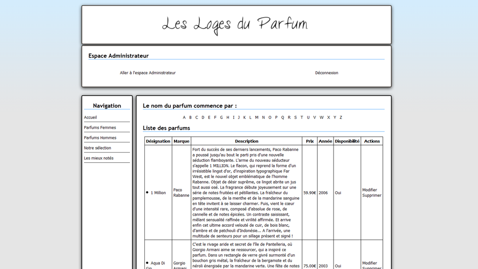Click Modifier for Aqua Di Gio perfume
478x269 pixels.
point(370,263)
